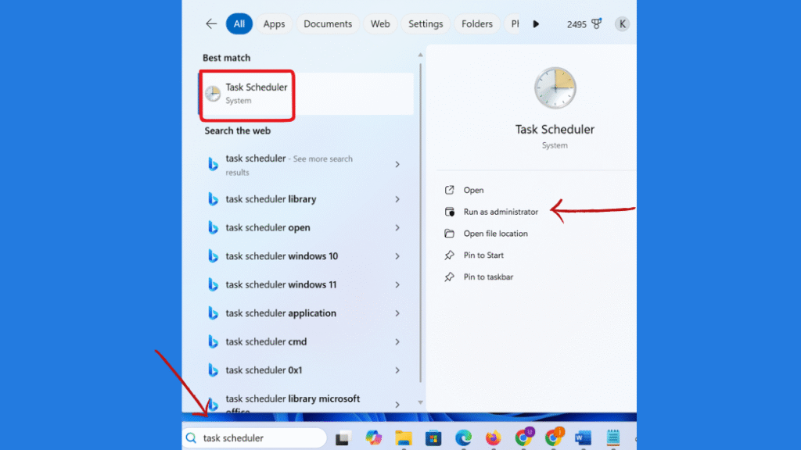Select Pin to Start
Viewport: 801px width, 450px height.
coord(483,255)
